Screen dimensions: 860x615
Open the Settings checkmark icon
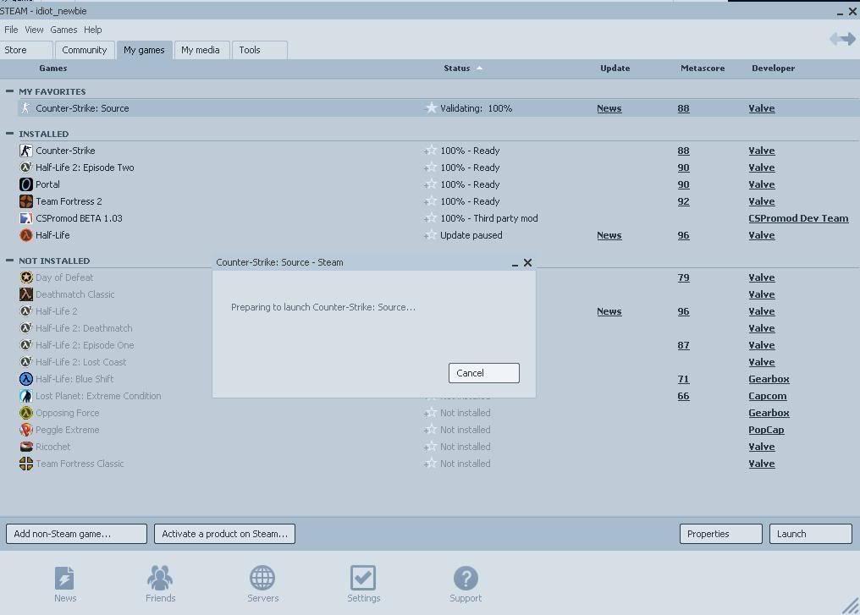pos(363,578)
